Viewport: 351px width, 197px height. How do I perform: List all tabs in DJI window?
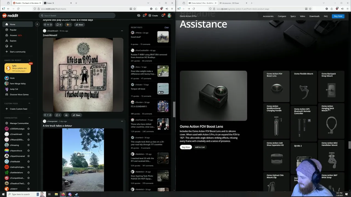[324, 3]
